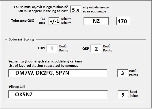Click the 'LOW' label
This screenshot has height=109, width=152.
[42, 48]
